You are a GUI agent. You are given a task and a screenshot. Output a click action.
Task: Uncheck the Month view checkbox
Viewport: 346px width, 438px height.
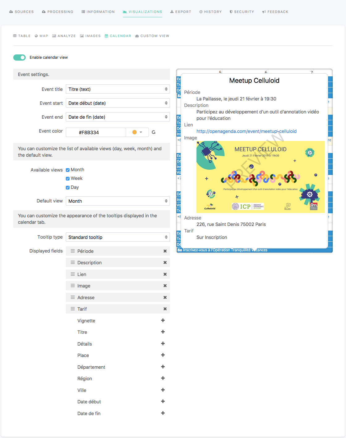[68, 170]
